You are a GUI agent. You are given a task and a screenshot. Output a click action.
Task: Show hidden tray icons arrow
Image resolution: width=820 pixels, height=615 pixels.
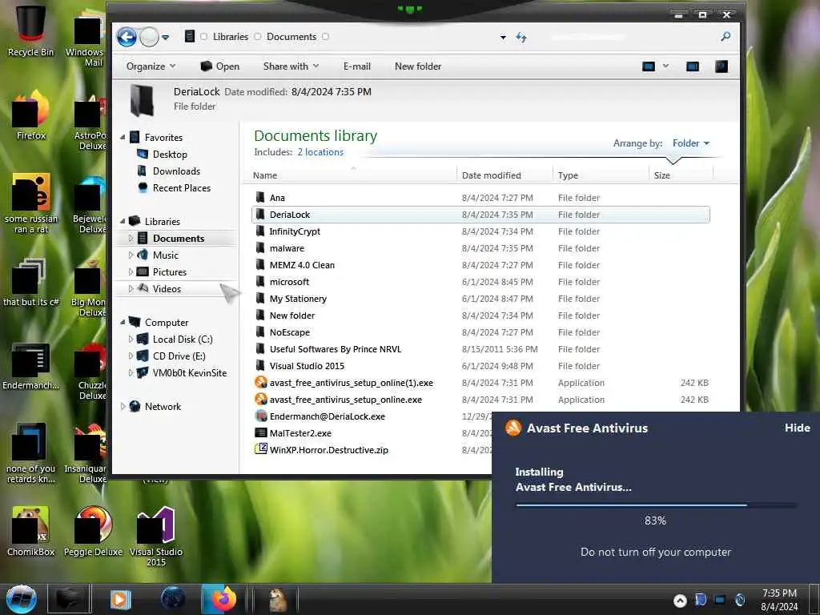[680, 601]
